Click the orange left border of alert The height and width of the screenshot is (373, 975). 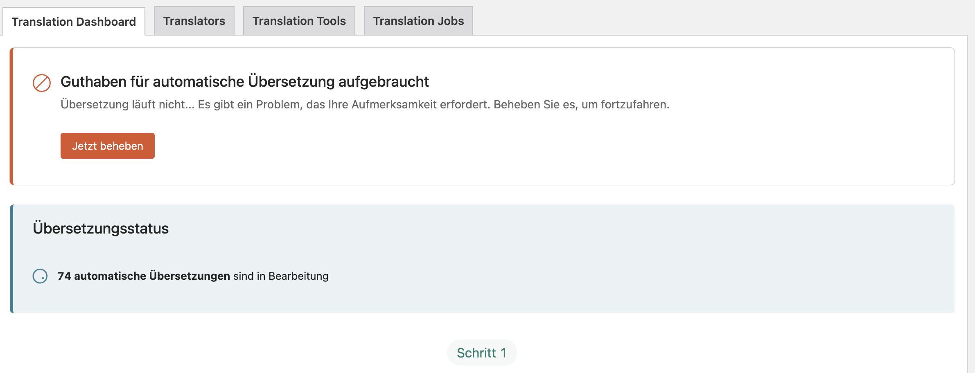pos(11,117)
